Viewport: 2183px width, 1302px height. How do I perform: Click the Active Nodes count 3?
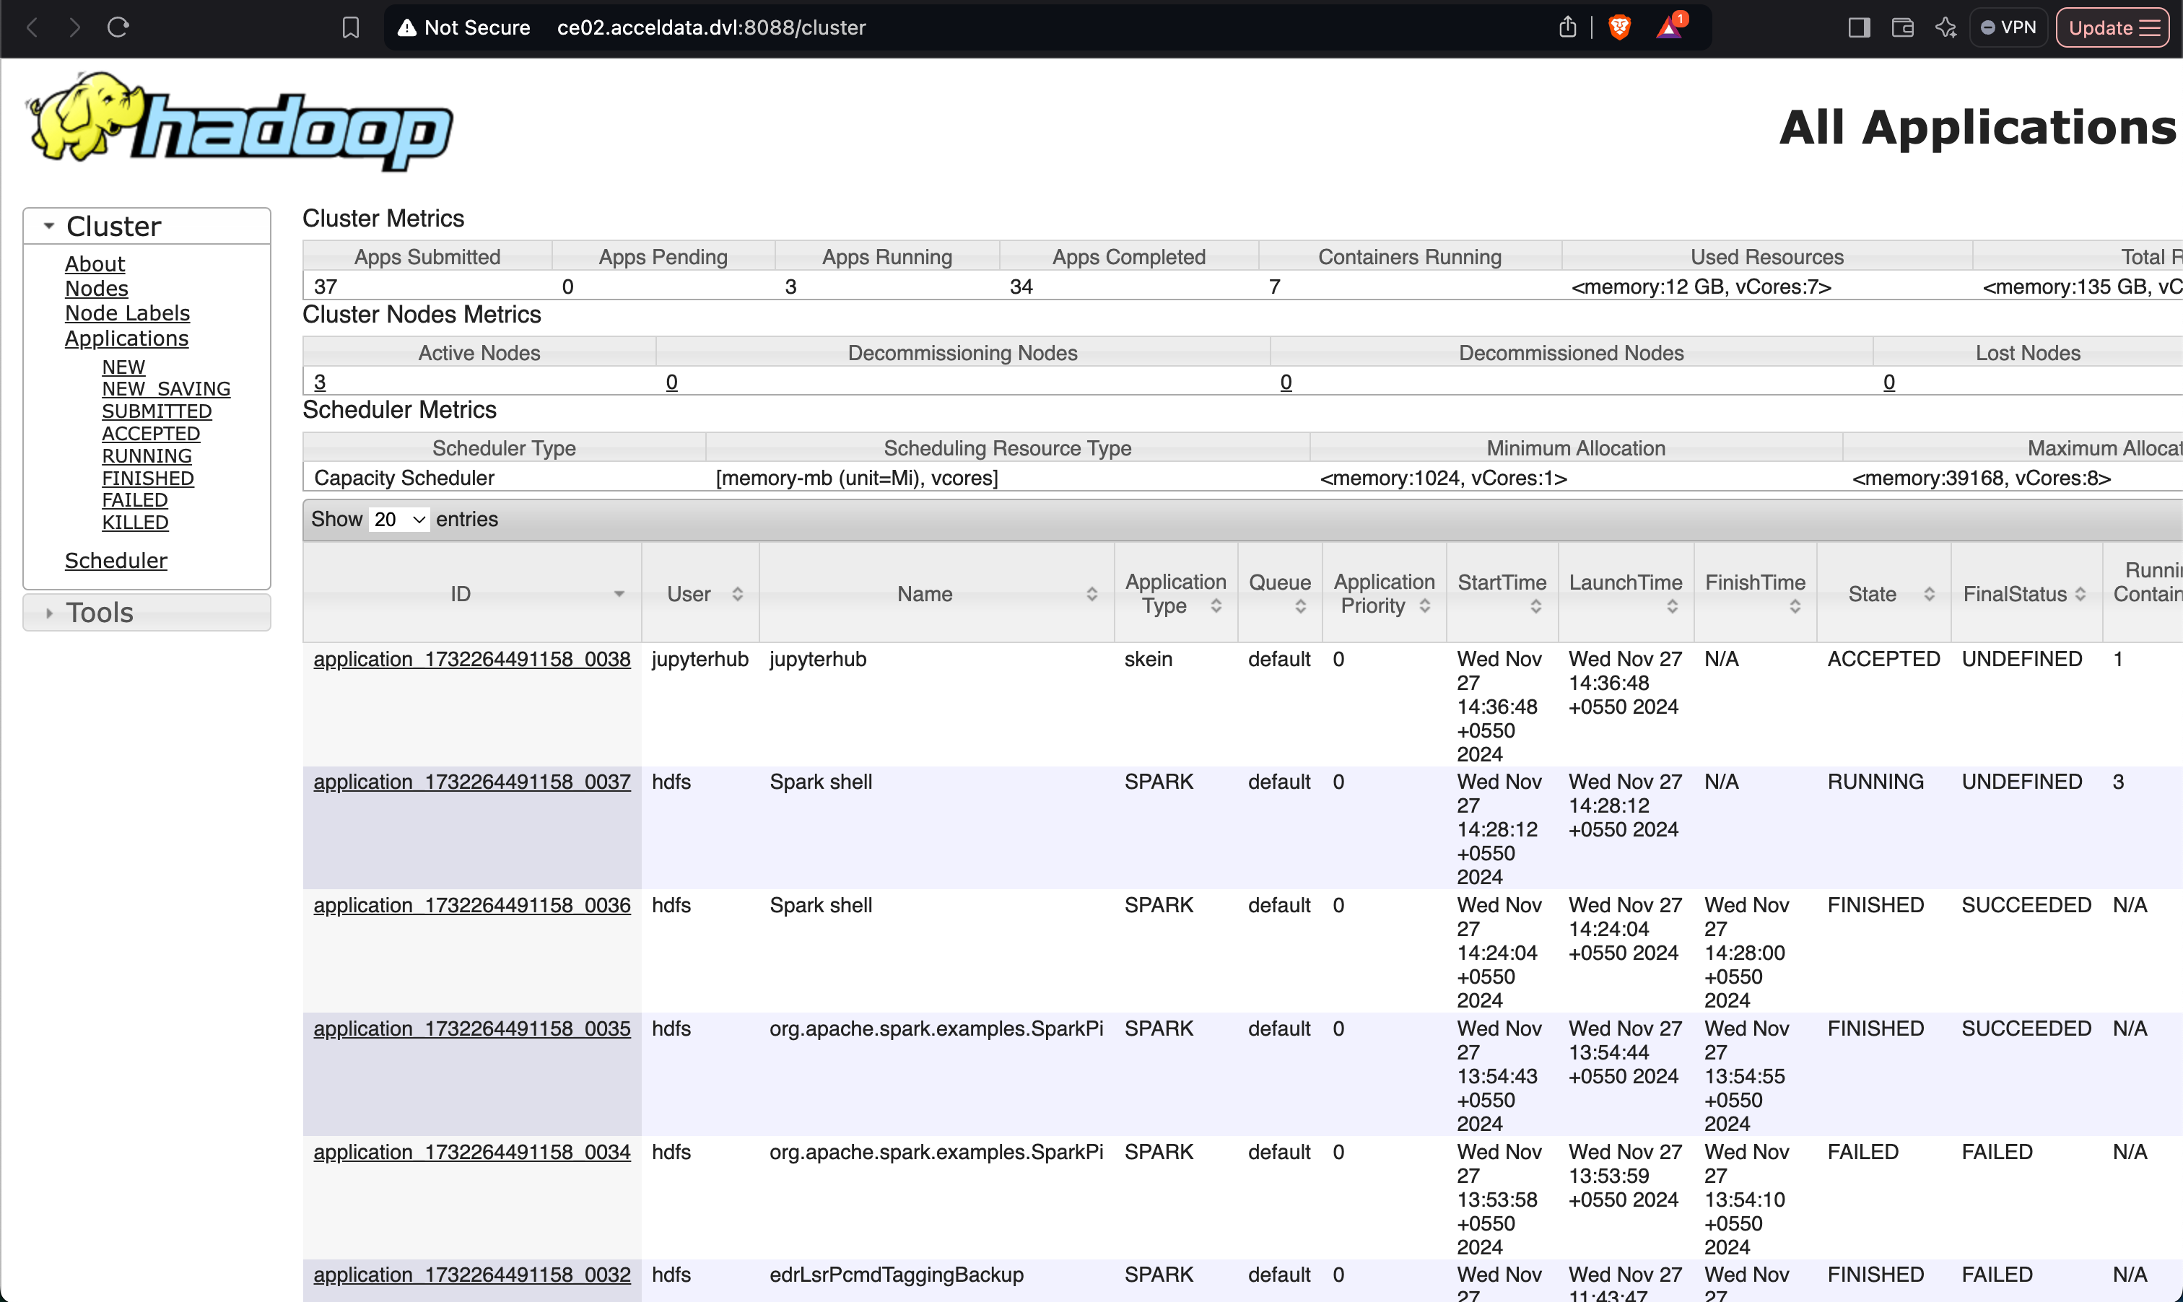tap(321, 383)
